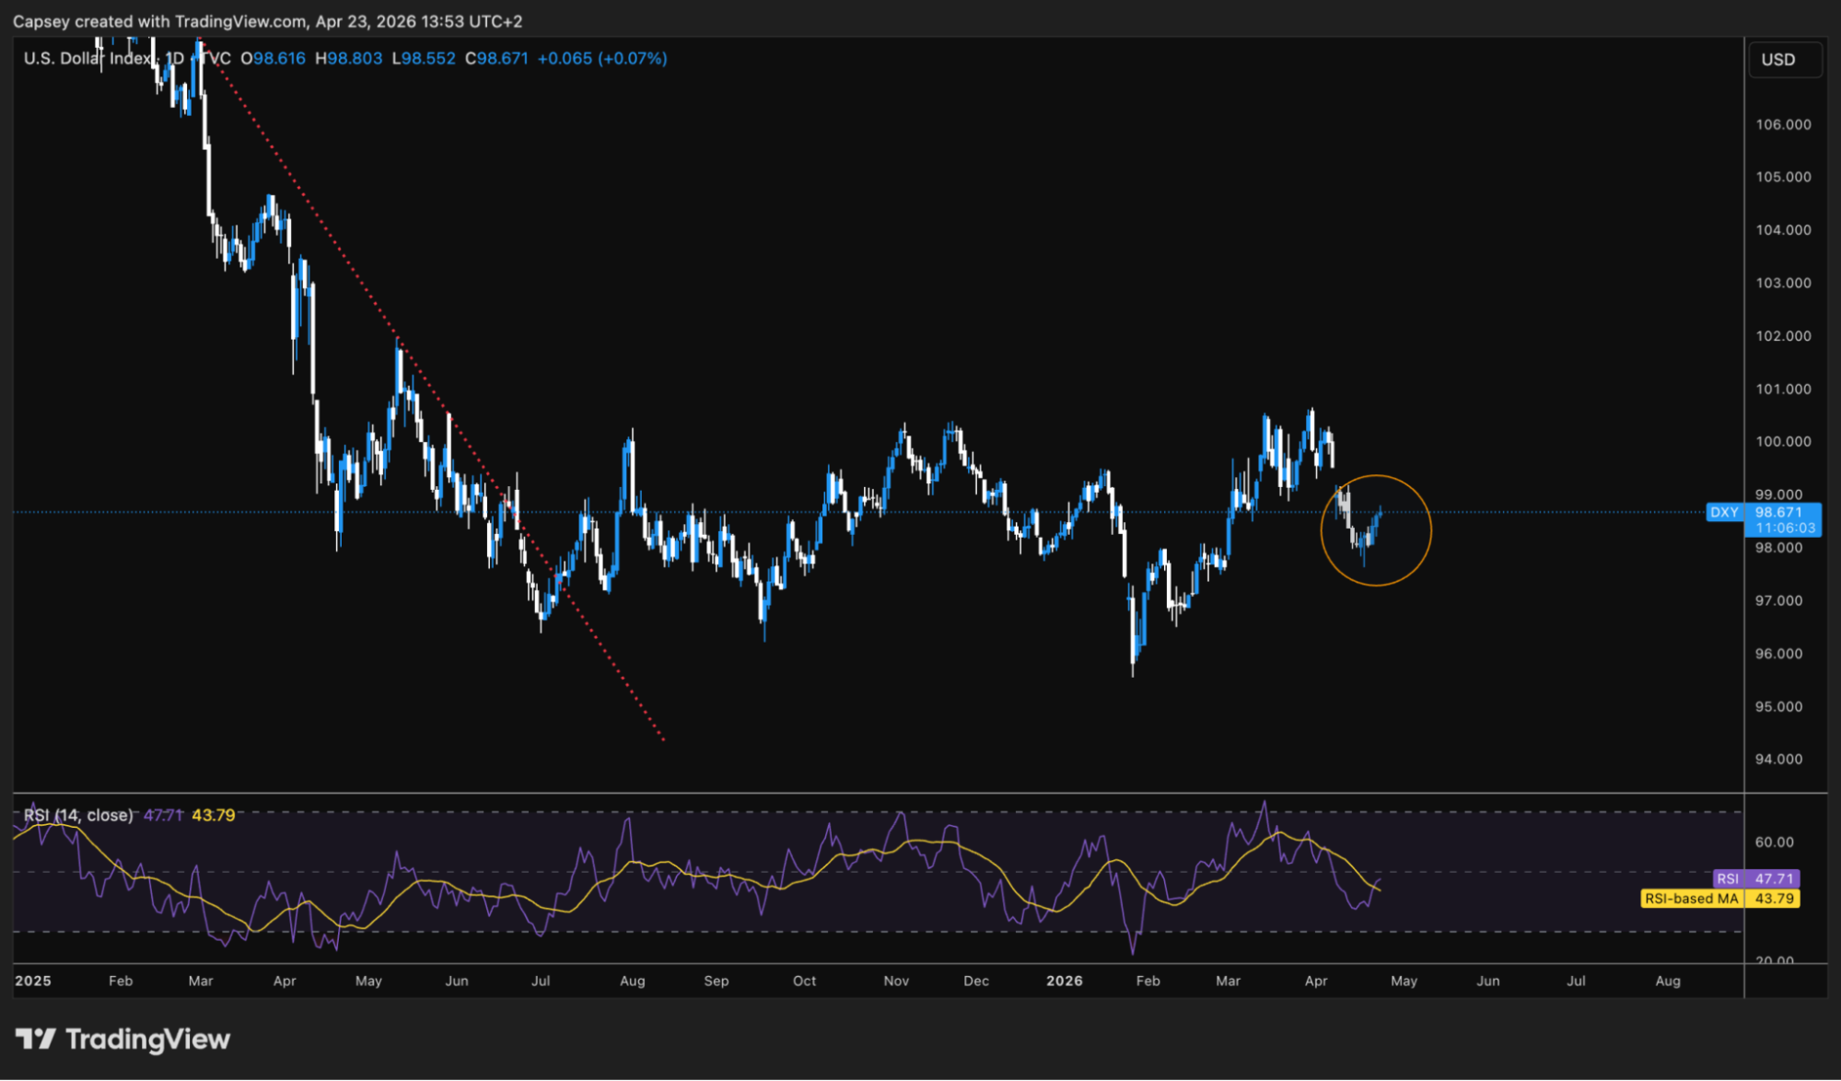Click the 100.000 level on price scale
Viewport: 1841px width, 1081px height.
click(1782, 442)
